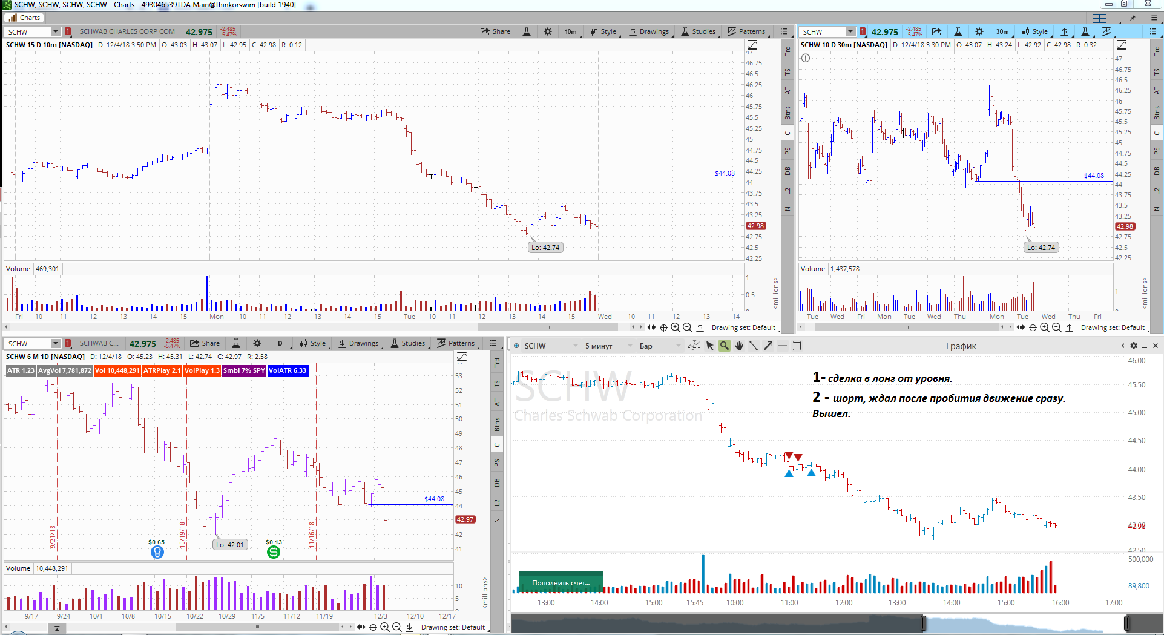Image resolution: width=1164 pixels, height=635 pixels.
Task: Click the daily chart horizontal scrollbar
Action: tap(257, 627)
